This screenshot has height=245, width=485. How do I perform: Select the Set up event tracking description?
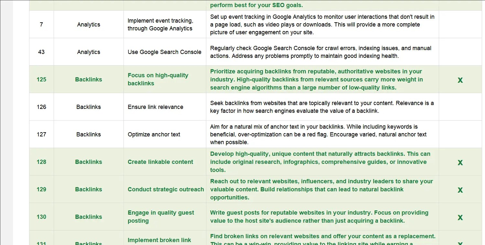tap(322, 25)
